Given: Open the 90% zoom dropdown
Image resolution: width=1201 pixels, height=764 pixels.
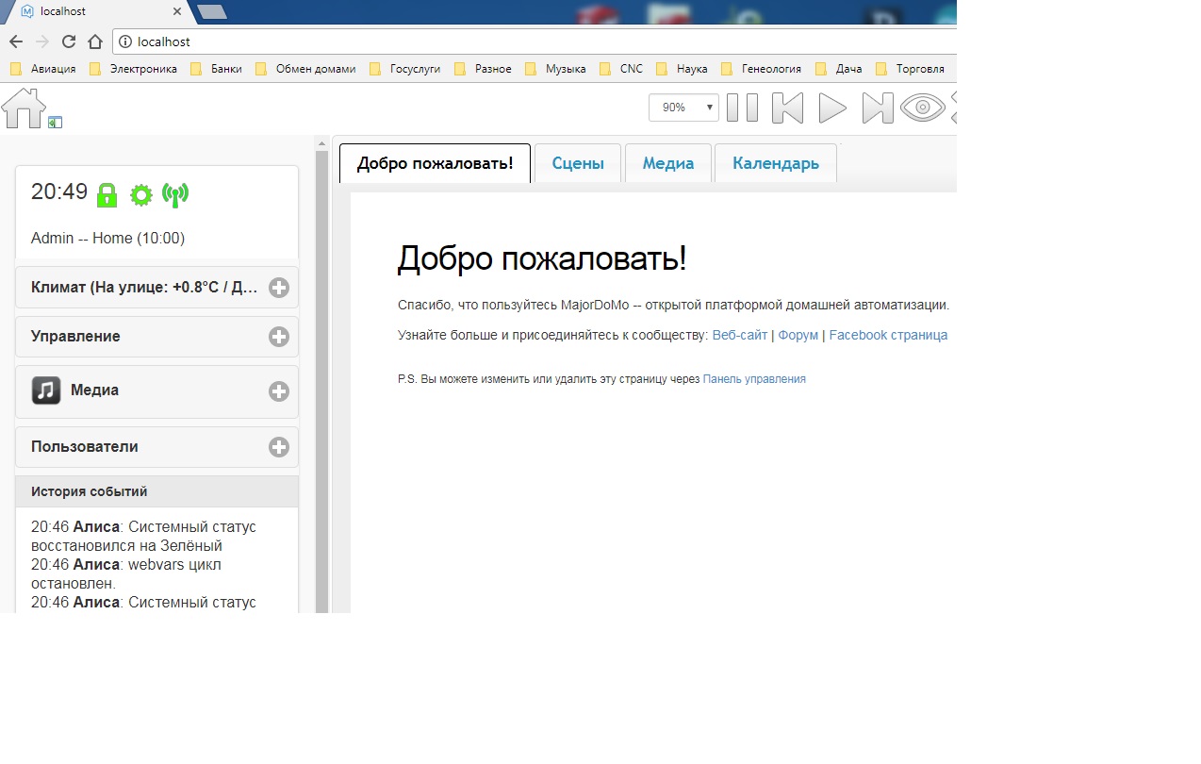Looking at the screenshot, I should click(683, 108).
